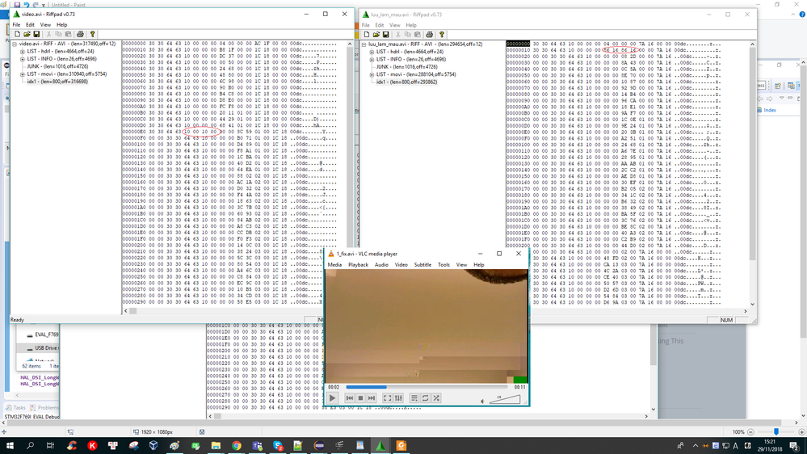Expand LIST hdrl in luu_lam_mau.avi tree
Viewport: 807px width, 454px height.
tap(372, 52)
